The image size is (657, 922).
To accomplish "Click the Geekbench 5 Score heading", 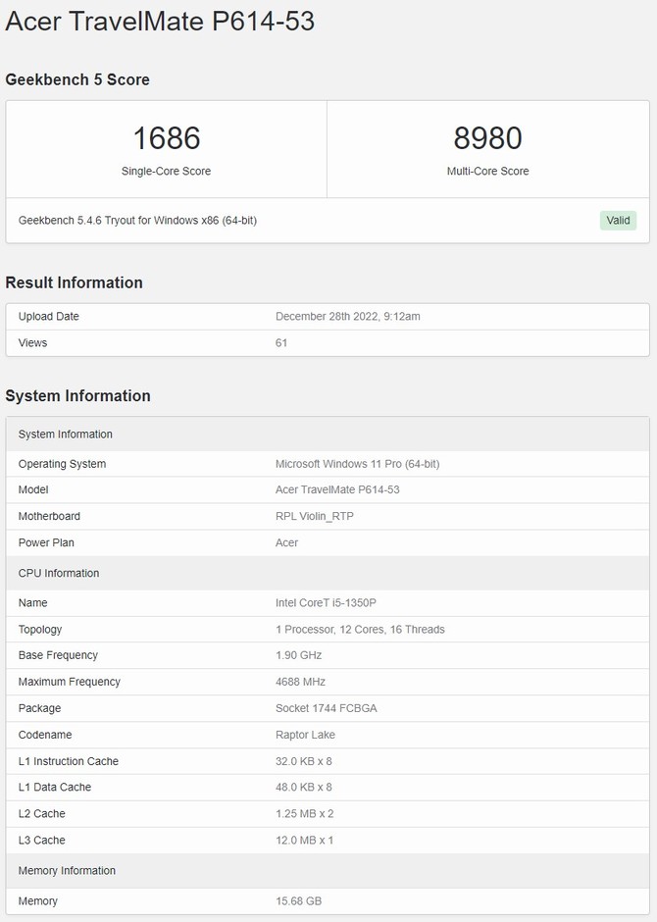I will 77,79.
